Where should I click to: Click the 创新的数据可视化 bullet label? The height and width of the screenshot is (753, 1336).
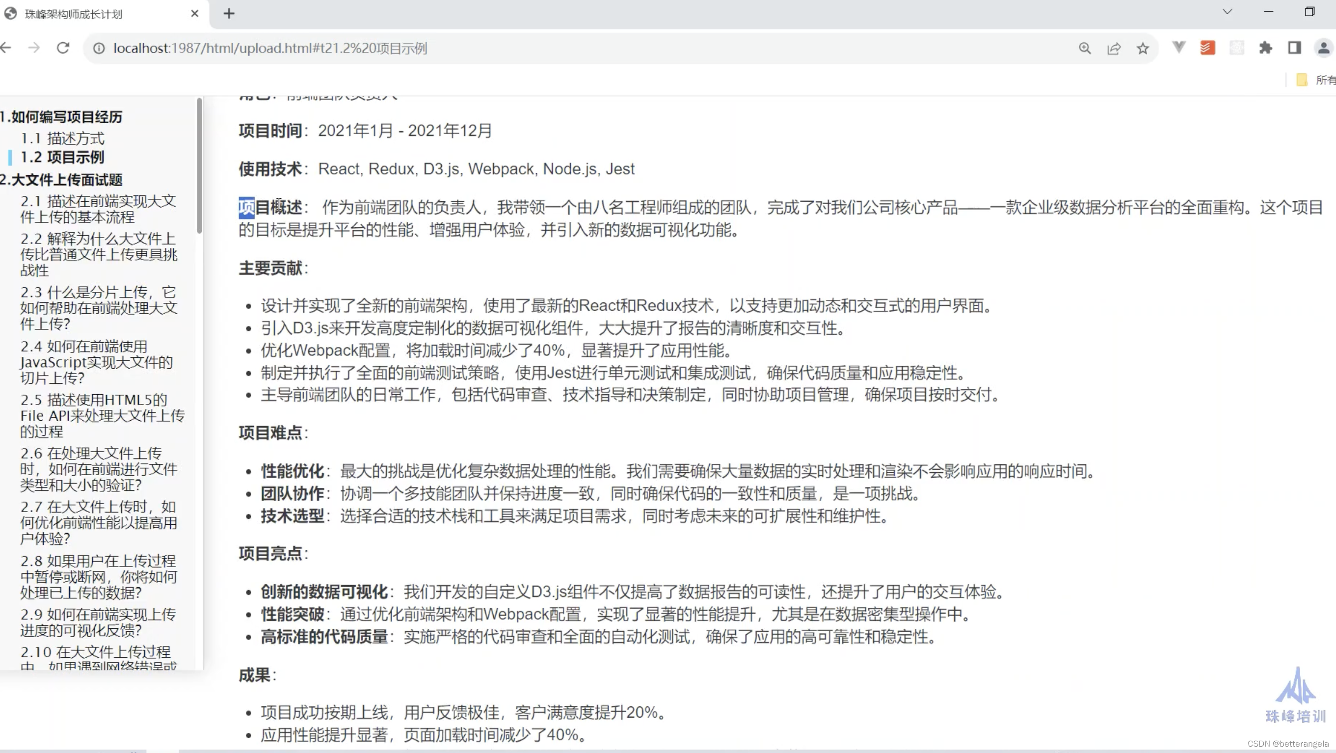coord(324,591)
